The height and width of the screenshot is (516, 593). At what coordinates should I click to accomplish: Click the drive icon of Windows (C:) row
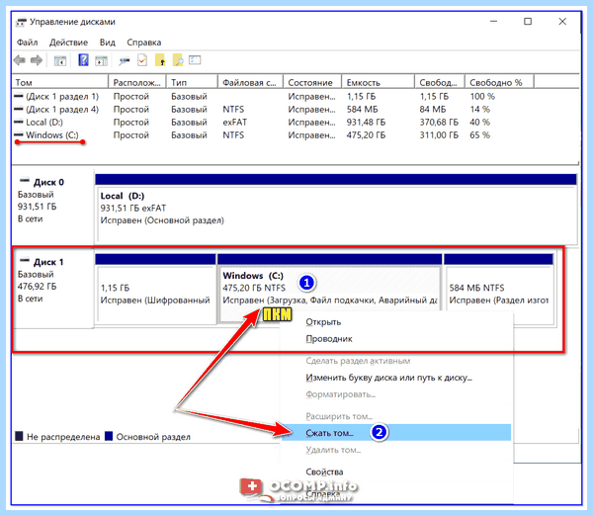pyautogui.click(x=18, y=134)
